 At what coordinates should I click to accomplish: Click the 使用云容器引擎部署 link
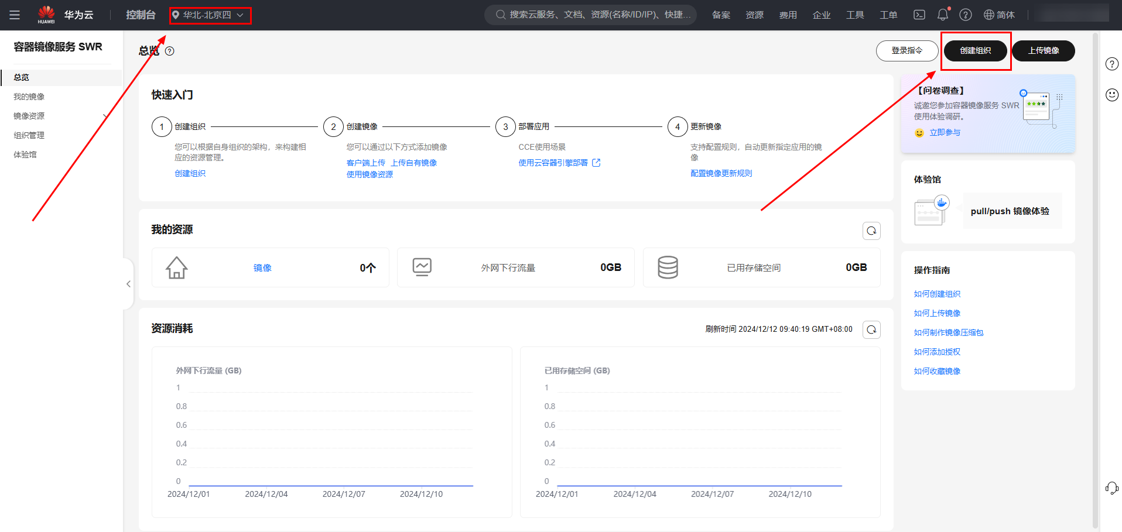click(553, 163)
